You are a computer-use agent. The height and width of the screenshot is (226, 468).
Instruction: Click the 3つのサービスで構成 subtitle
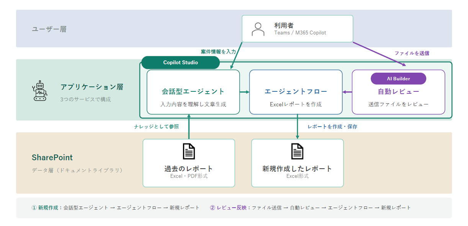[x=85, y=99]
